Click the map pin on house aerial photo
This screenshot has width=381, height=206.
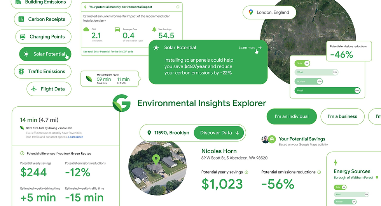(156, 160)
